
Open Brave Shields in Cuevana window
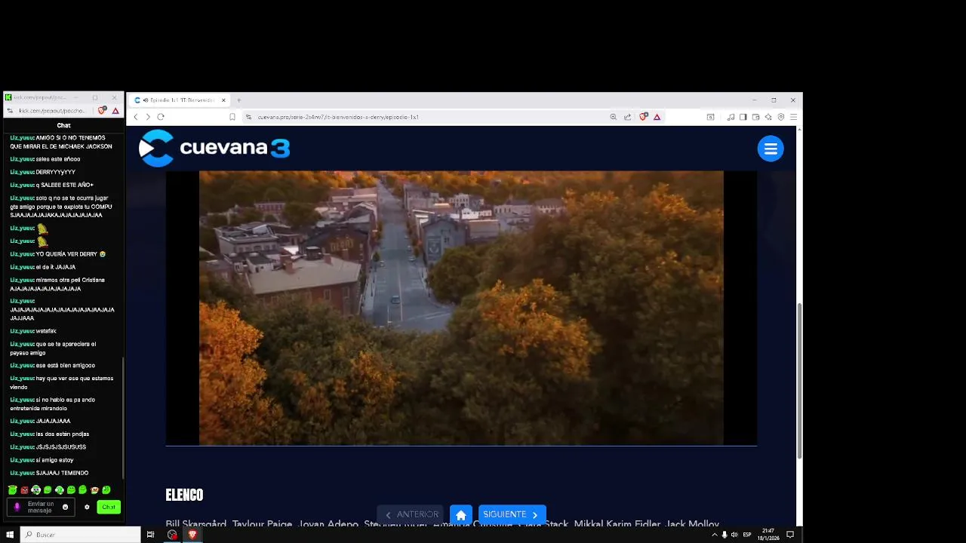click(x=643, y=117)
